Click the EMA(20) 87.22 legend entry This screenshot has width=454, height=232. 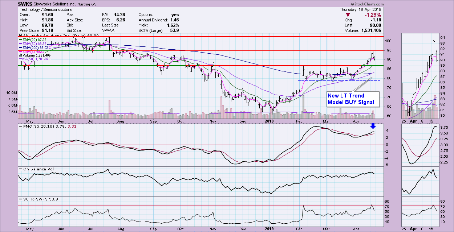tap(32, 40)
